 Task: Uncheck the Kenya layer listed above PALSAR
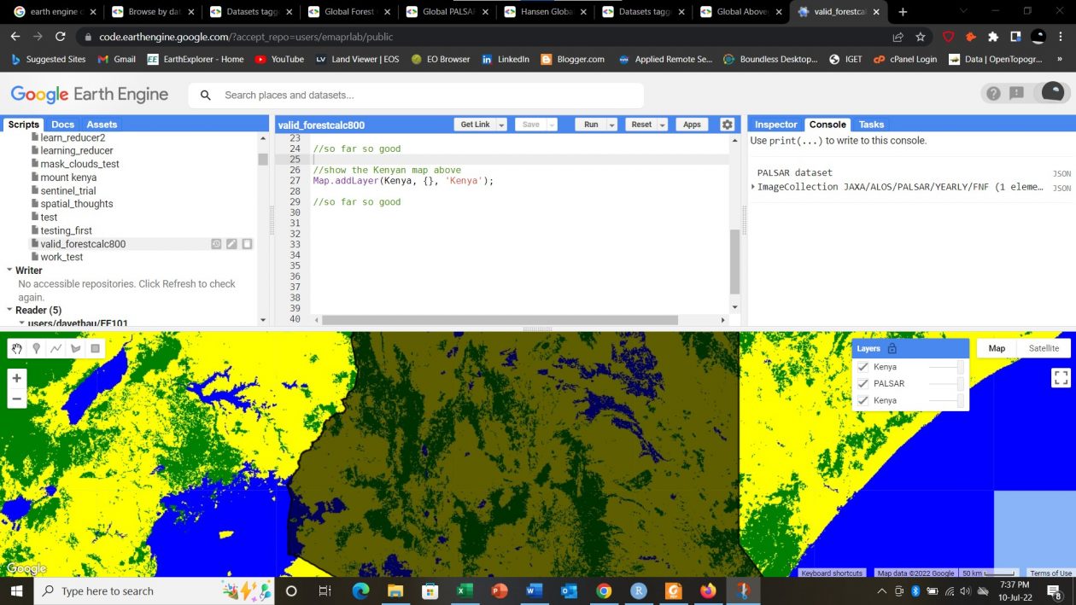click(x=863, y=367)
